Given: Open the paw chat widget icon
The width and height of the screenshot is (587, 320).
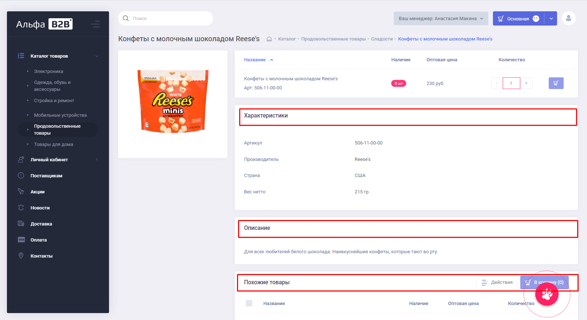Looking at the screenshot, I should coord(547,294).
